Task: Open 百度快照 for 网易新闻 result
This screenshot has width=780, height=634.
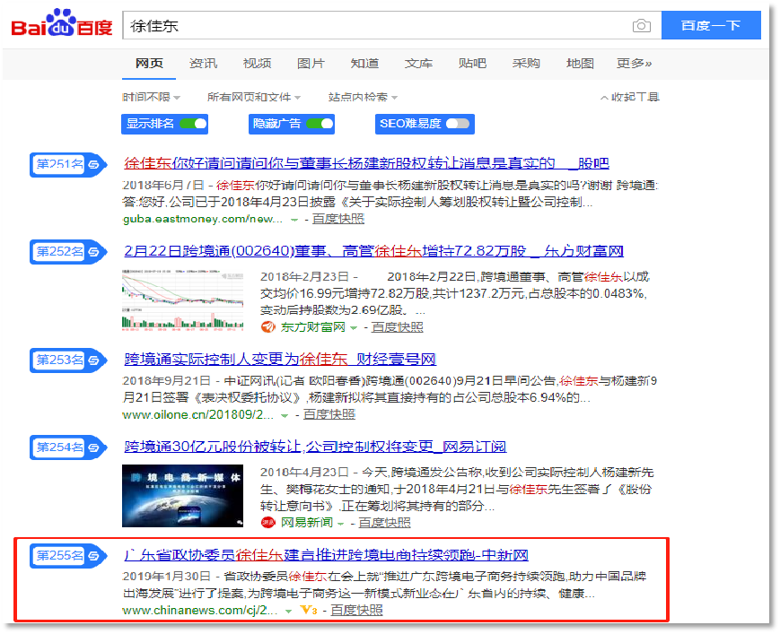Action: coord(384,523)
